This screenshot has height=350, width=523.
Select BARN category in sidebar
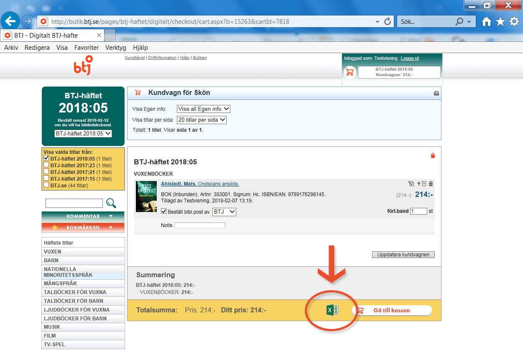[83, 261]
